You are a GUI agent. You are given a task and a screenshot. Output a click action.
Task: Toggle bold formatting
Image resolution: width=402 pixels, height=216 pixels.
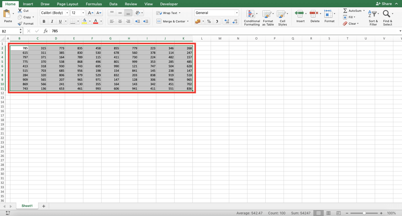[x=44, y=21]
